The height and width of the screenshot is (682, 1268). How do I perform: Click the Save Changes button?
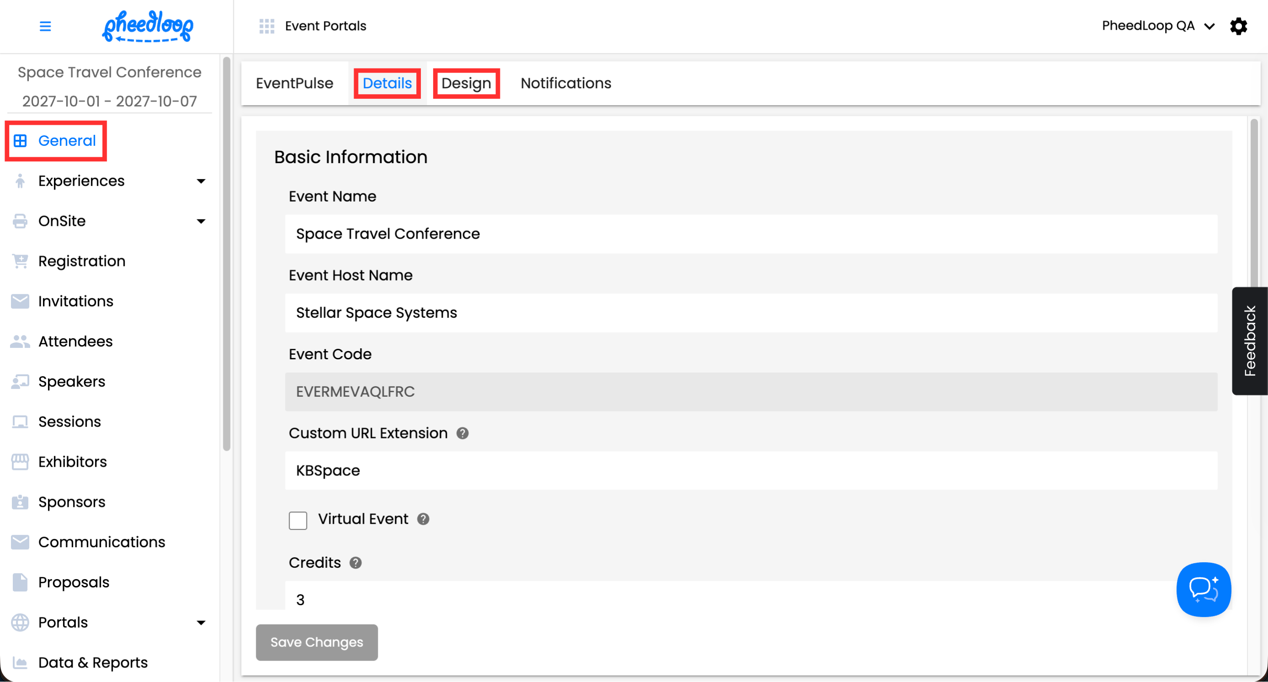[317, 642]
